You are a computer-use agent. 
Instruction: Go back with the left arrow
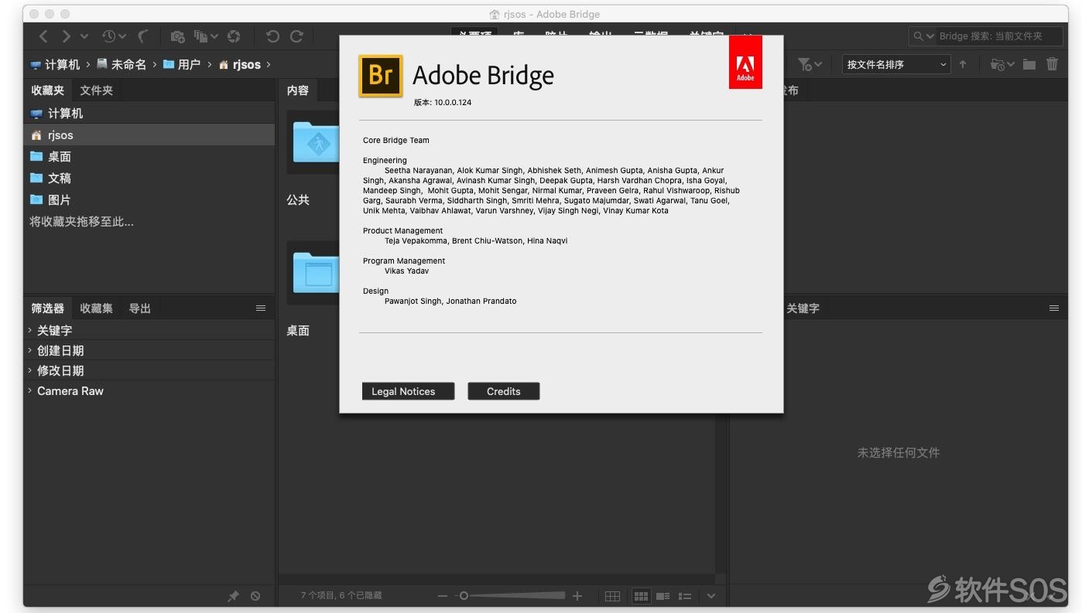tap(43, 36)
